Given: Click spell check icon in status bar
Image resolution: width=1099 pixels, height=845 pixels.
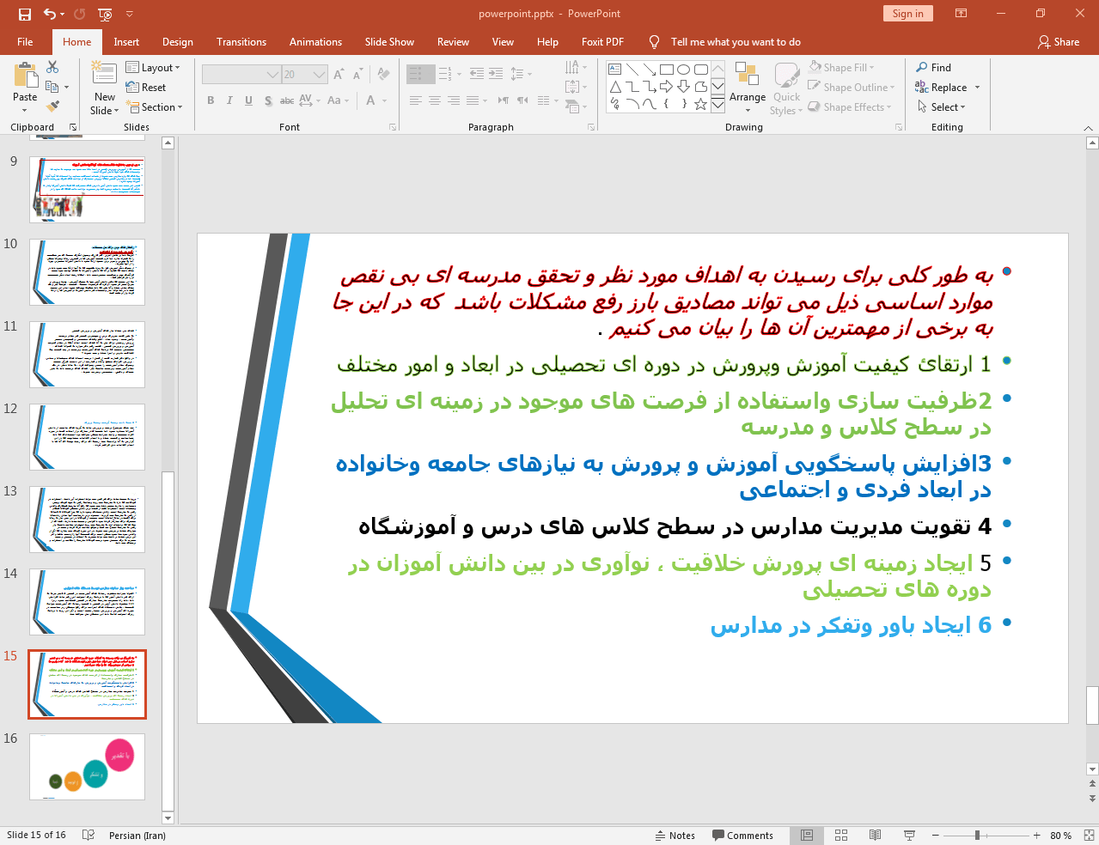Looking at the screenshot, I should tap(88, 836).
